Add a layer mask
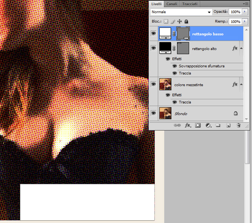252x223 pixels. pyautogui.click(x=198, y=125)
